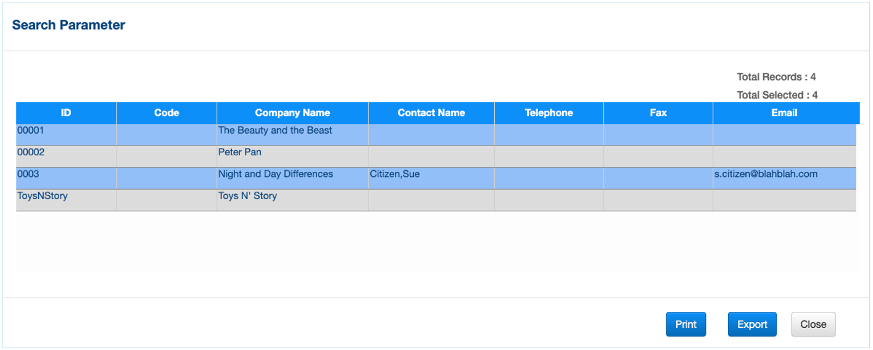Click Night and Day Differences cell
Viewport: 873px width, 350px height.
[276, 174]
